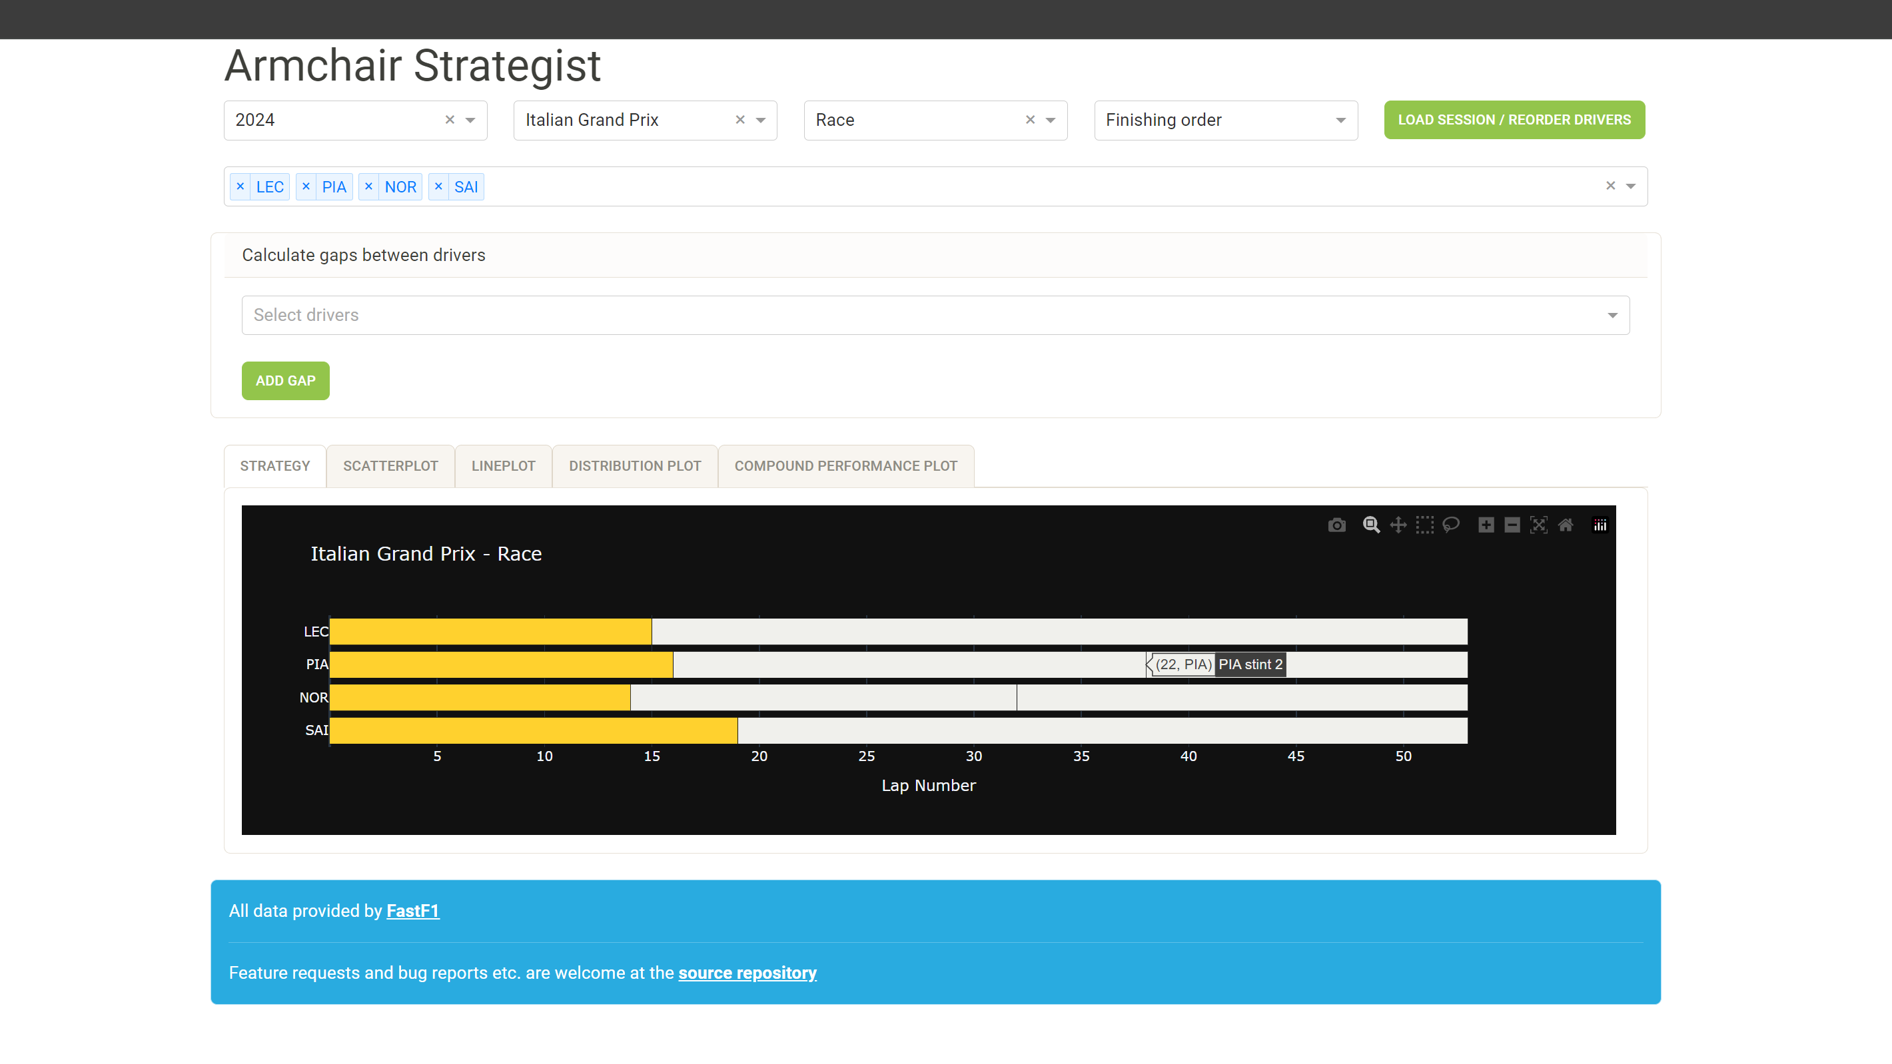1892x1064 pixels.
Task: Switch to the SCATTERPLOT tab
Action: (390, 465)
